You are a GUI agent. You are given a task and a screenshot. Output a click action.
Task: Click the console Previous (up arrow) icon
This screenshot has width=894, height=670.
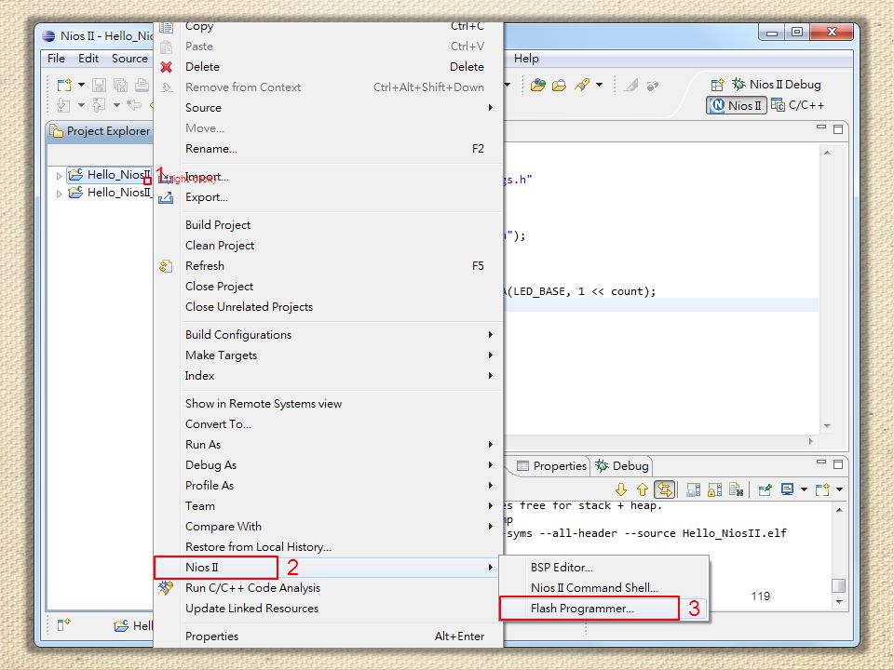(x=642, y=489)
